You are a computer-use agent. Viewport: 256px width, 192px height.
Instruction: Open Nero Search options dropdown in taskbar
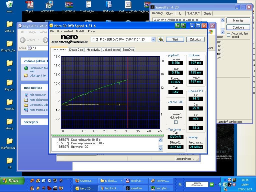click(x=216, y=184)
